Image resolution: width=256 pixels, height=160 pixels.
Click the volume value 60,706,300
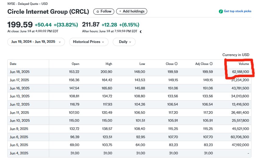[x=240, y=137]
